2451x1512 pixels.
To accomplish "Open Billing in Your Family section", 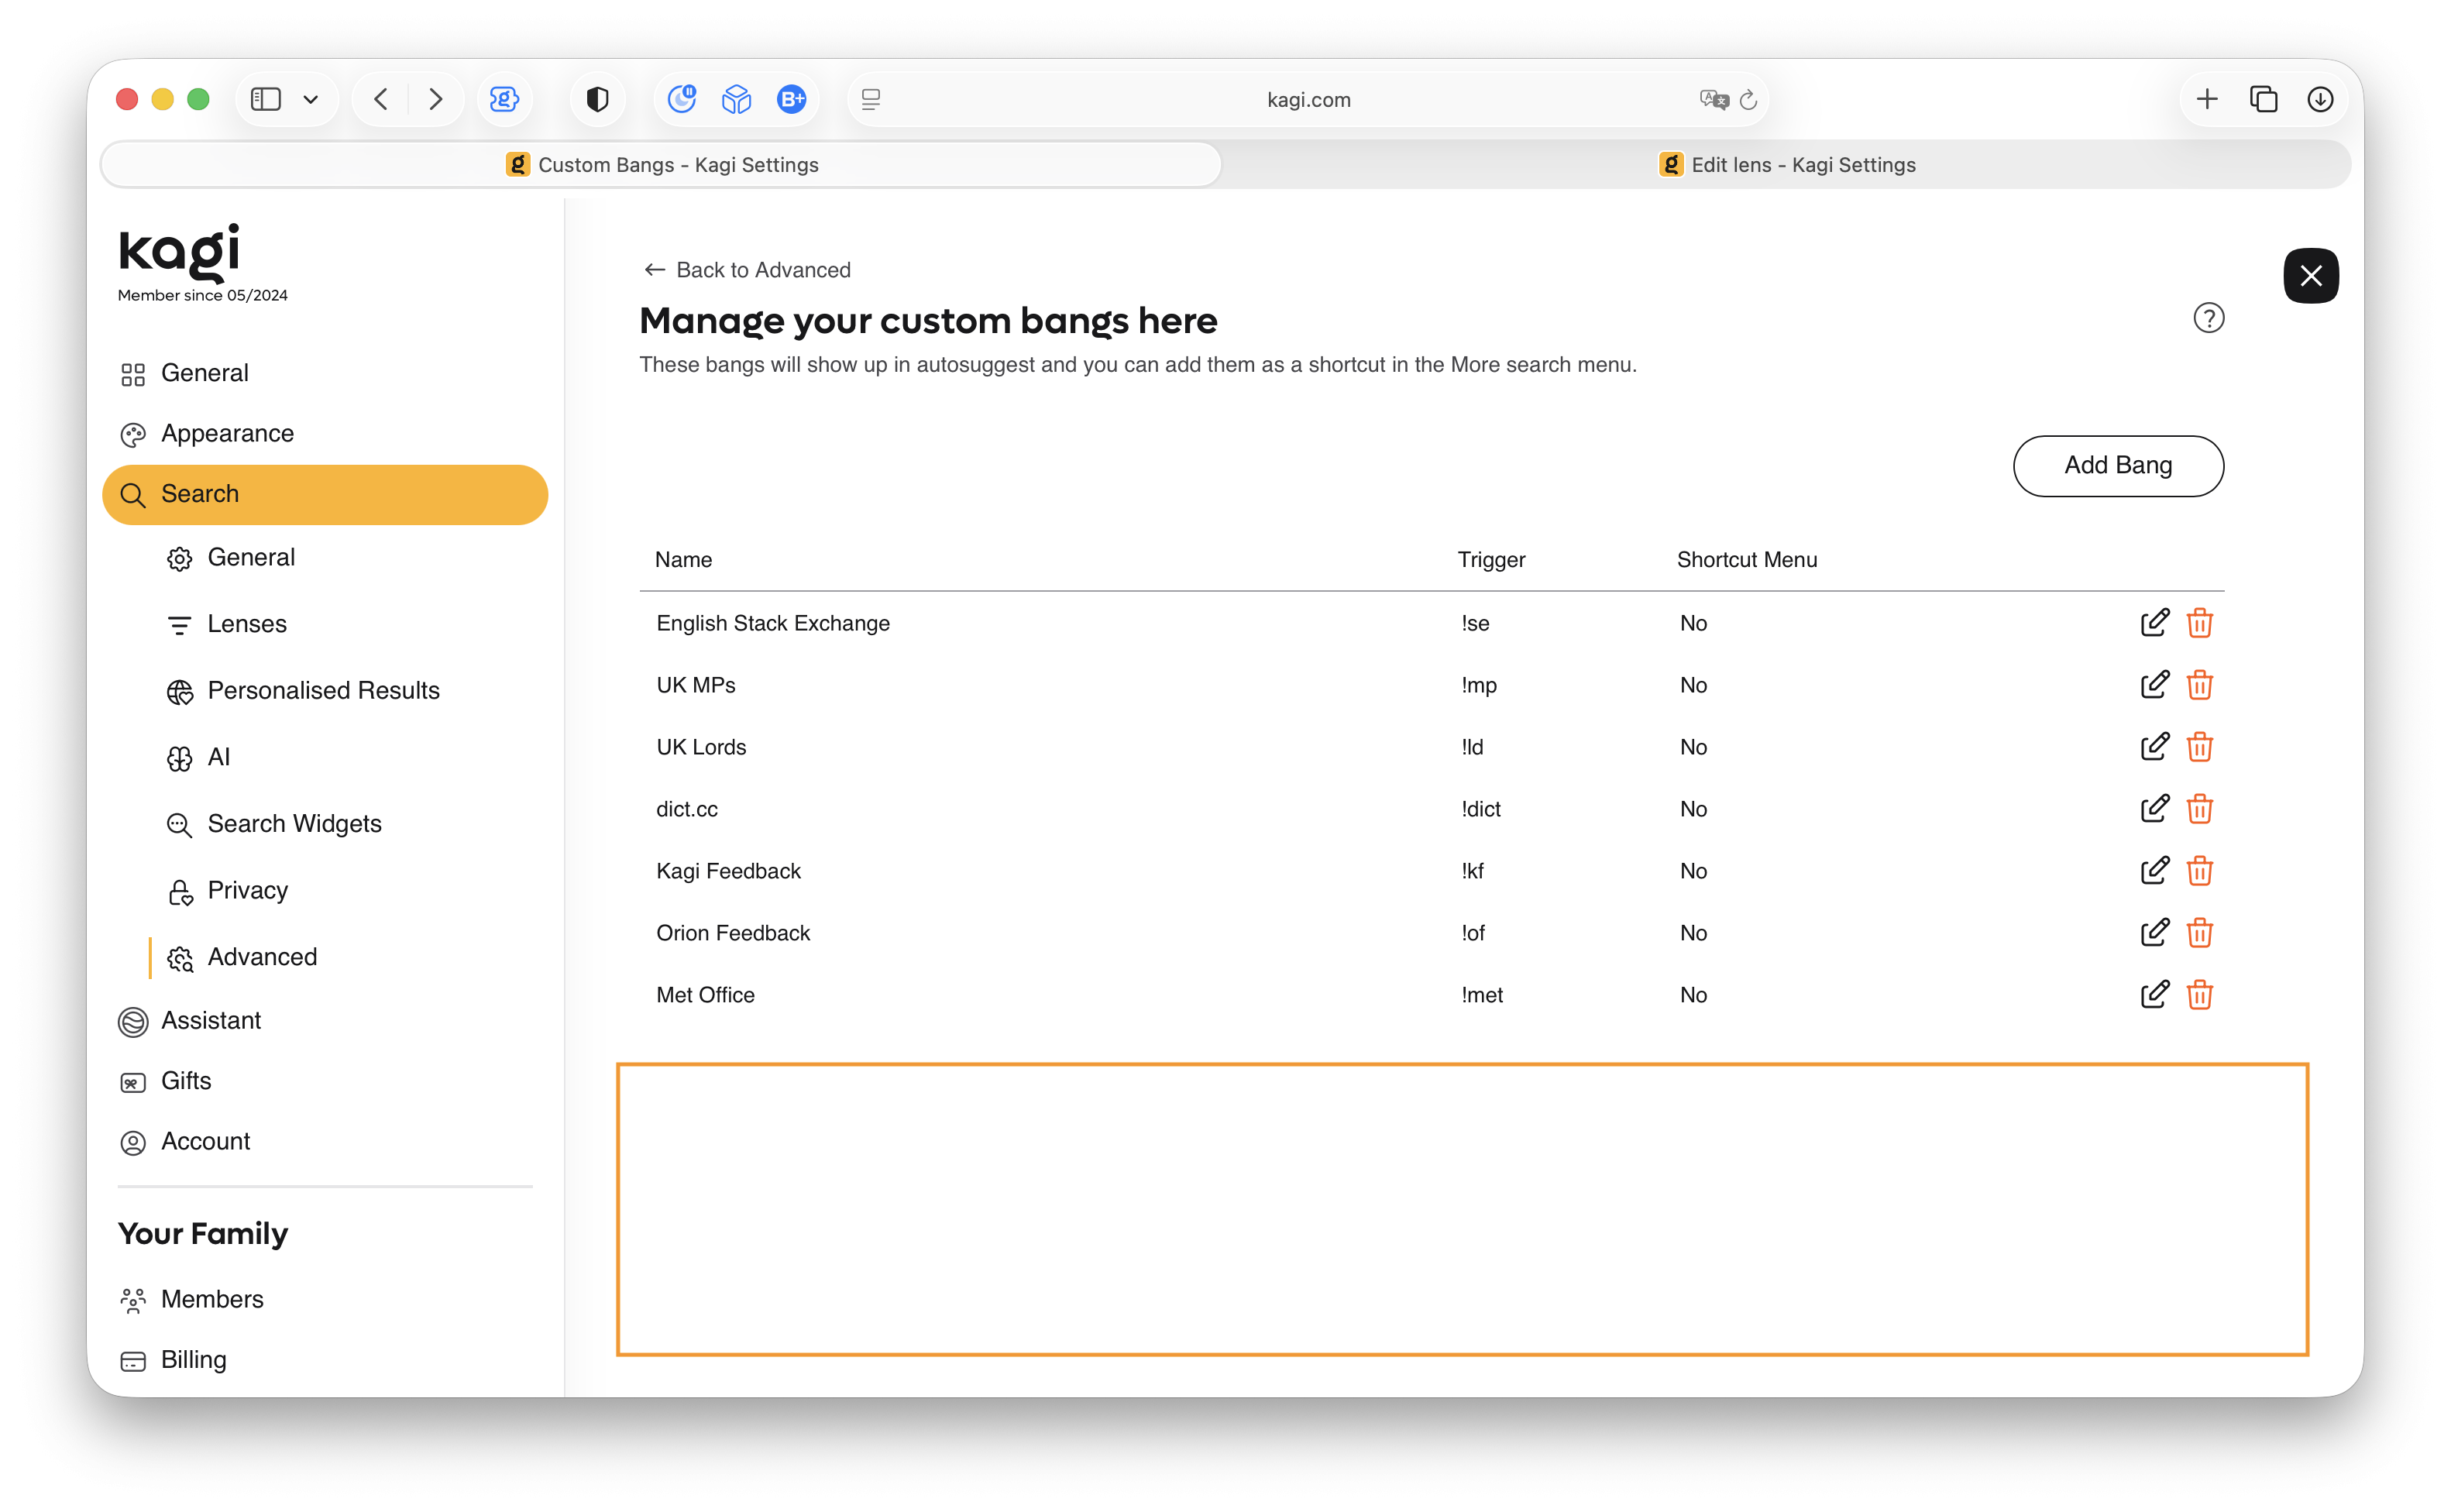I will [x=193, y=1360].
